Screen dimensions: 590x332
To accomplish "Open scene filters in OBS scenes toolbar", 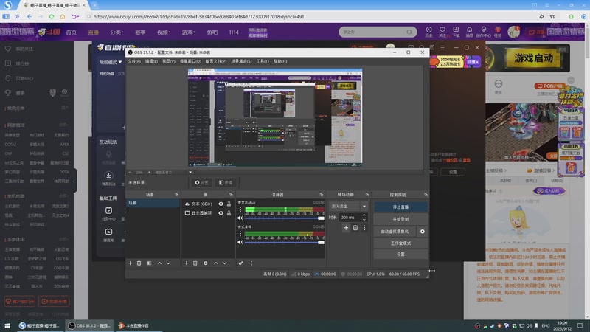I will pos(150,263).
